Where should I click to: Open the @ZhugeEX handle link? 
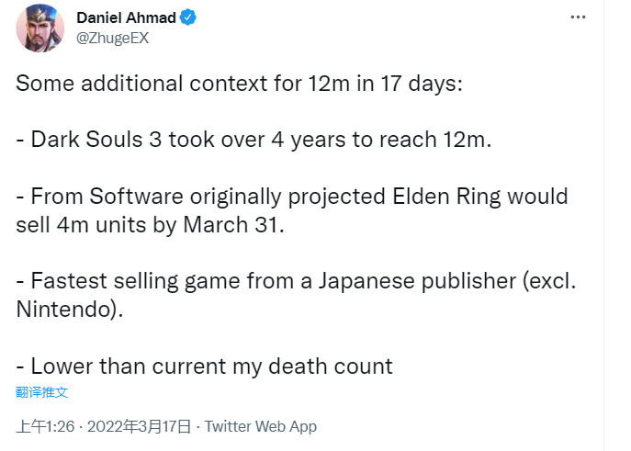pyautogui.click(x=114, y=39)
